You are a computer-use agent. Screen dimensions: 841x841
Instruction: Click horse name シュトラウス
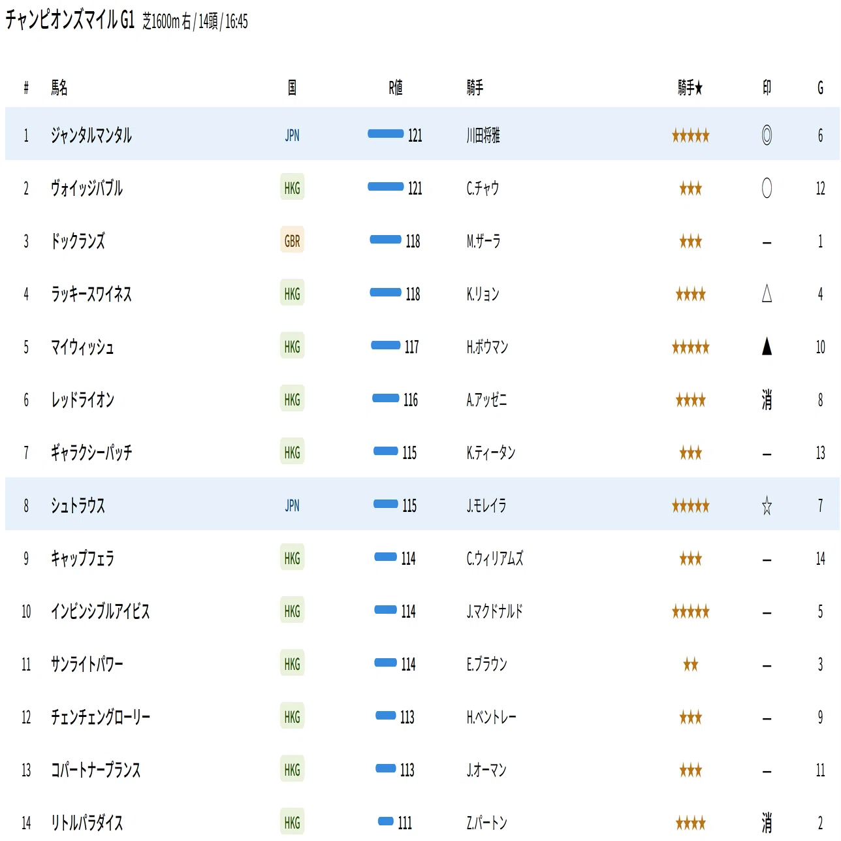click(78, 505)
